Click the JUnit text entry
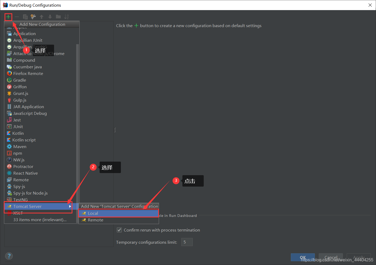The width and height of the screenshot is (376, 265). click(18, 127)
